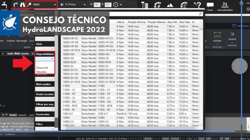Sort by Pressão Máxima column header
This screenshot has width=250, height=140.
156,22
